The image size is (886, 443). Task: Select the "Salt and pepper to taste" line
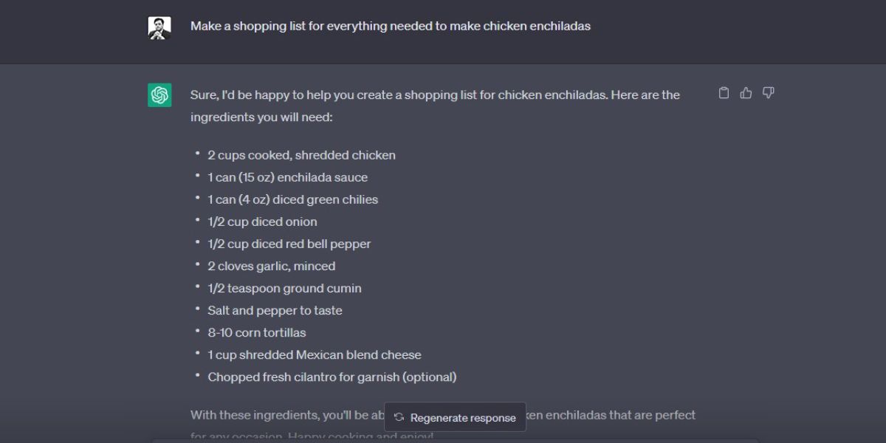[275, 310]
